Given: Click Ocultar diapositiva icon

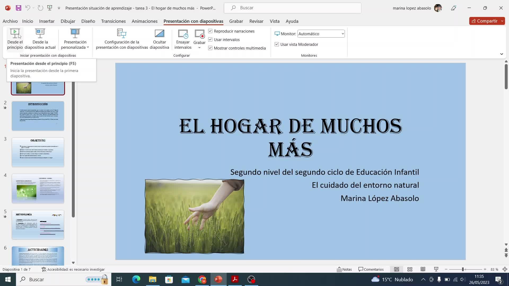Looking at the screenshot, I should click(159, 34).
